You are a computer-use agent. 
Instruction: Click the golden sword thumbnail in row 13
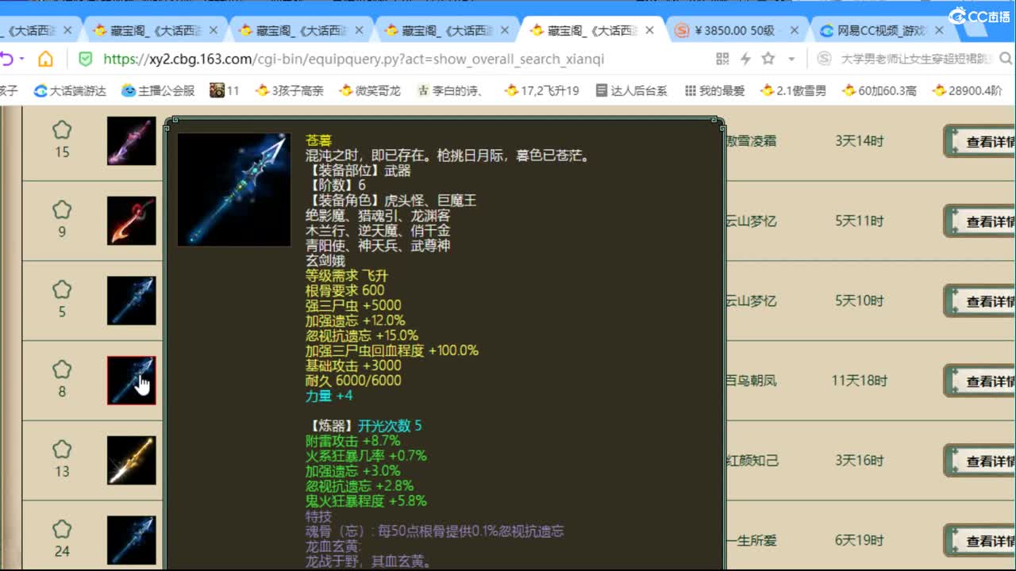[132, 460]
